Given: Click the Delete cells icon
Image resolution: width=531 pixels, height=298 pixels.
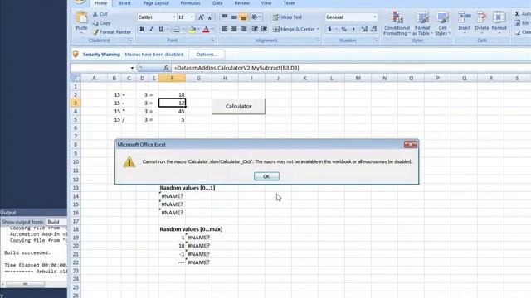Looking at the screenshot, I should click(481, 17).
